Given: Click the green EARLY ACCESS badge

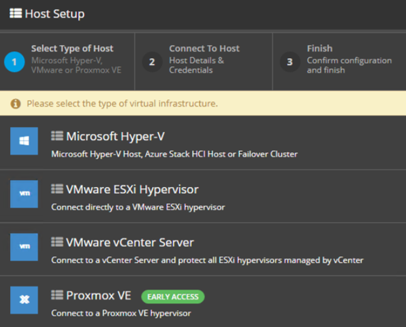Looking at the screenshot, I should pyautogui.click(x=173, y=297).
